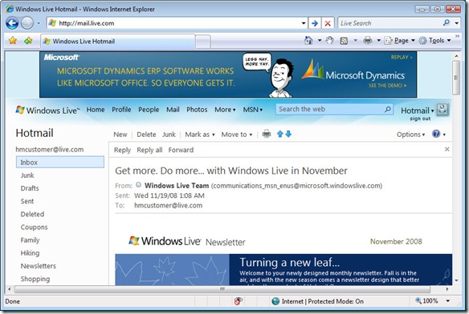
Task: Click the address bar URL field
Action: [x=177, y=23]
